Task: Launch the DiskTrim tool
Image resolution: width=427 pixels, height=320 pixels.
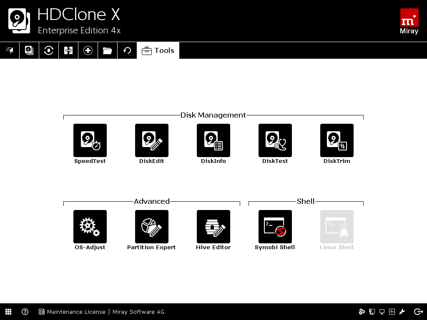Action: 337,140
